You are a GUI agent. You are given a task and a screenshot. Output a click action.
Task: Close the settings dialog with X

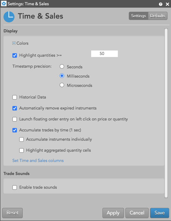click(x=167, y=4)
